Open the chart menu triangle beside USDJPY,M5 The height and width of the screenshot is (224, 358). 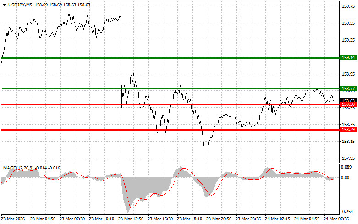point(4,5)
